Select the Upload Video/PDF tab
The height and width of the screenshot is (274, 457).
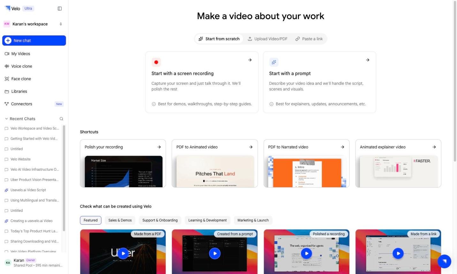[x=268, y=39]
